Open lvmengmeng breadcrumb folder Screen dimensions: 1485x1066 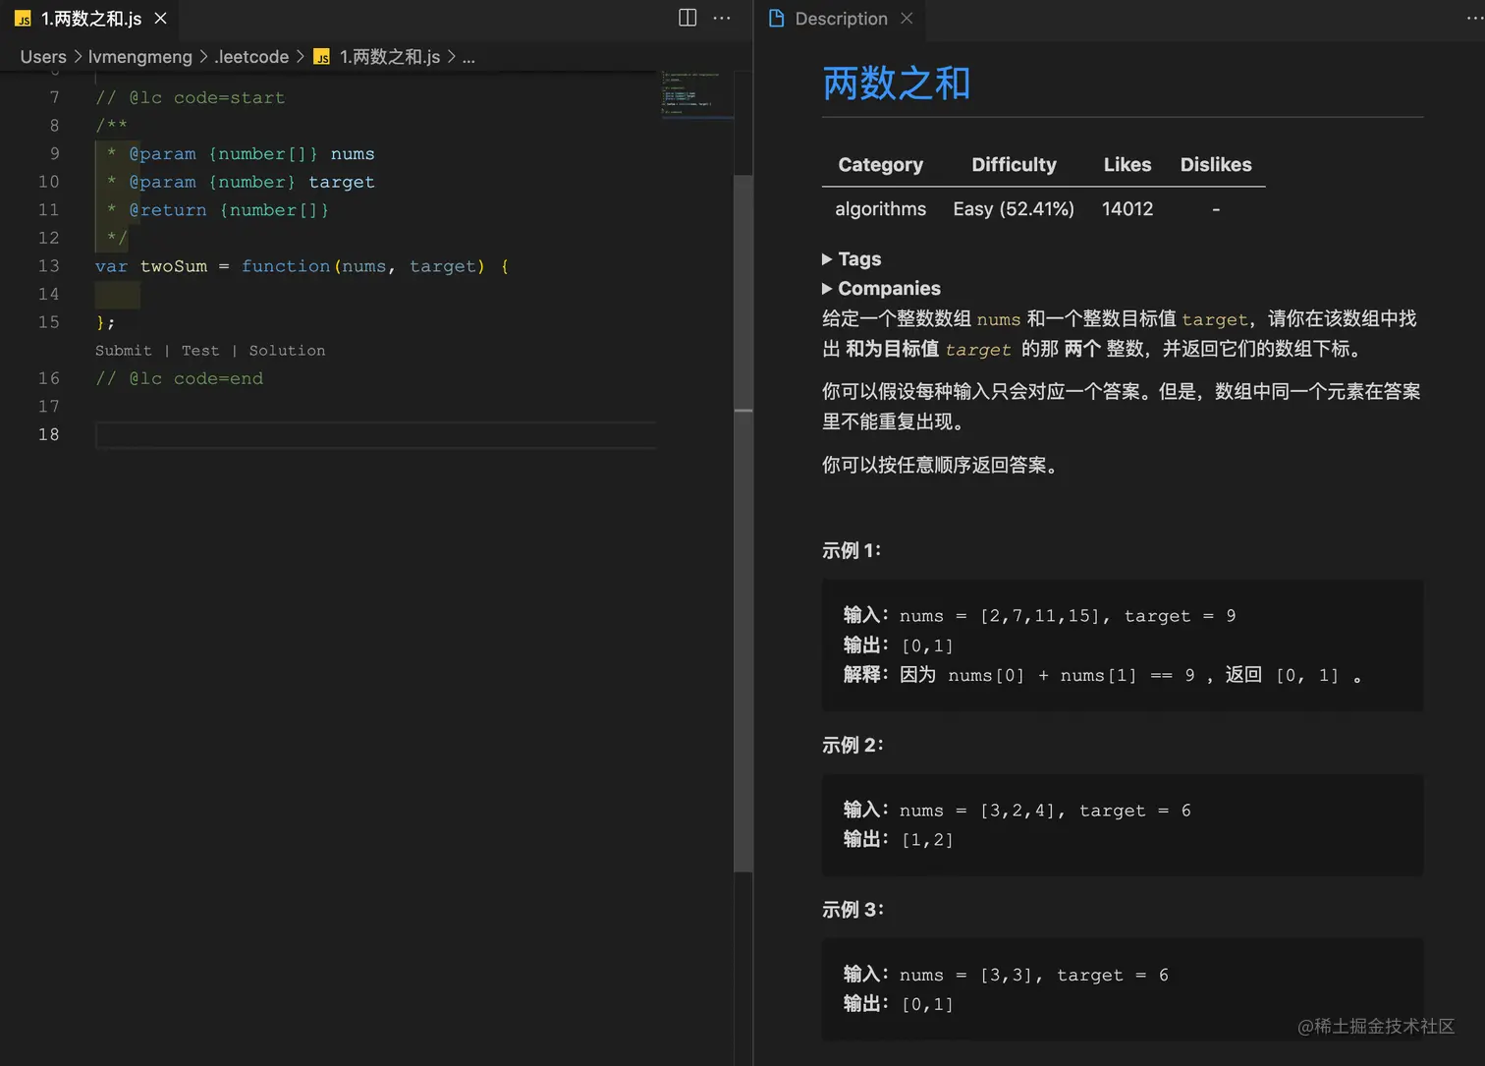[x=140, y=57]
